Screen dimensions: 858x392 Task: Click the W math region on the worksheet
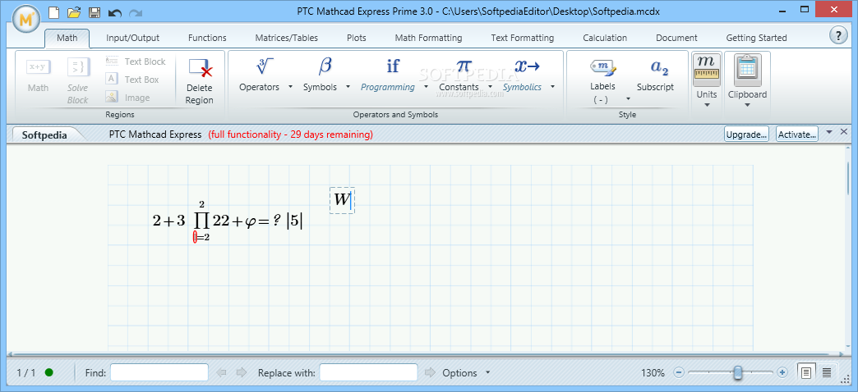342,200
